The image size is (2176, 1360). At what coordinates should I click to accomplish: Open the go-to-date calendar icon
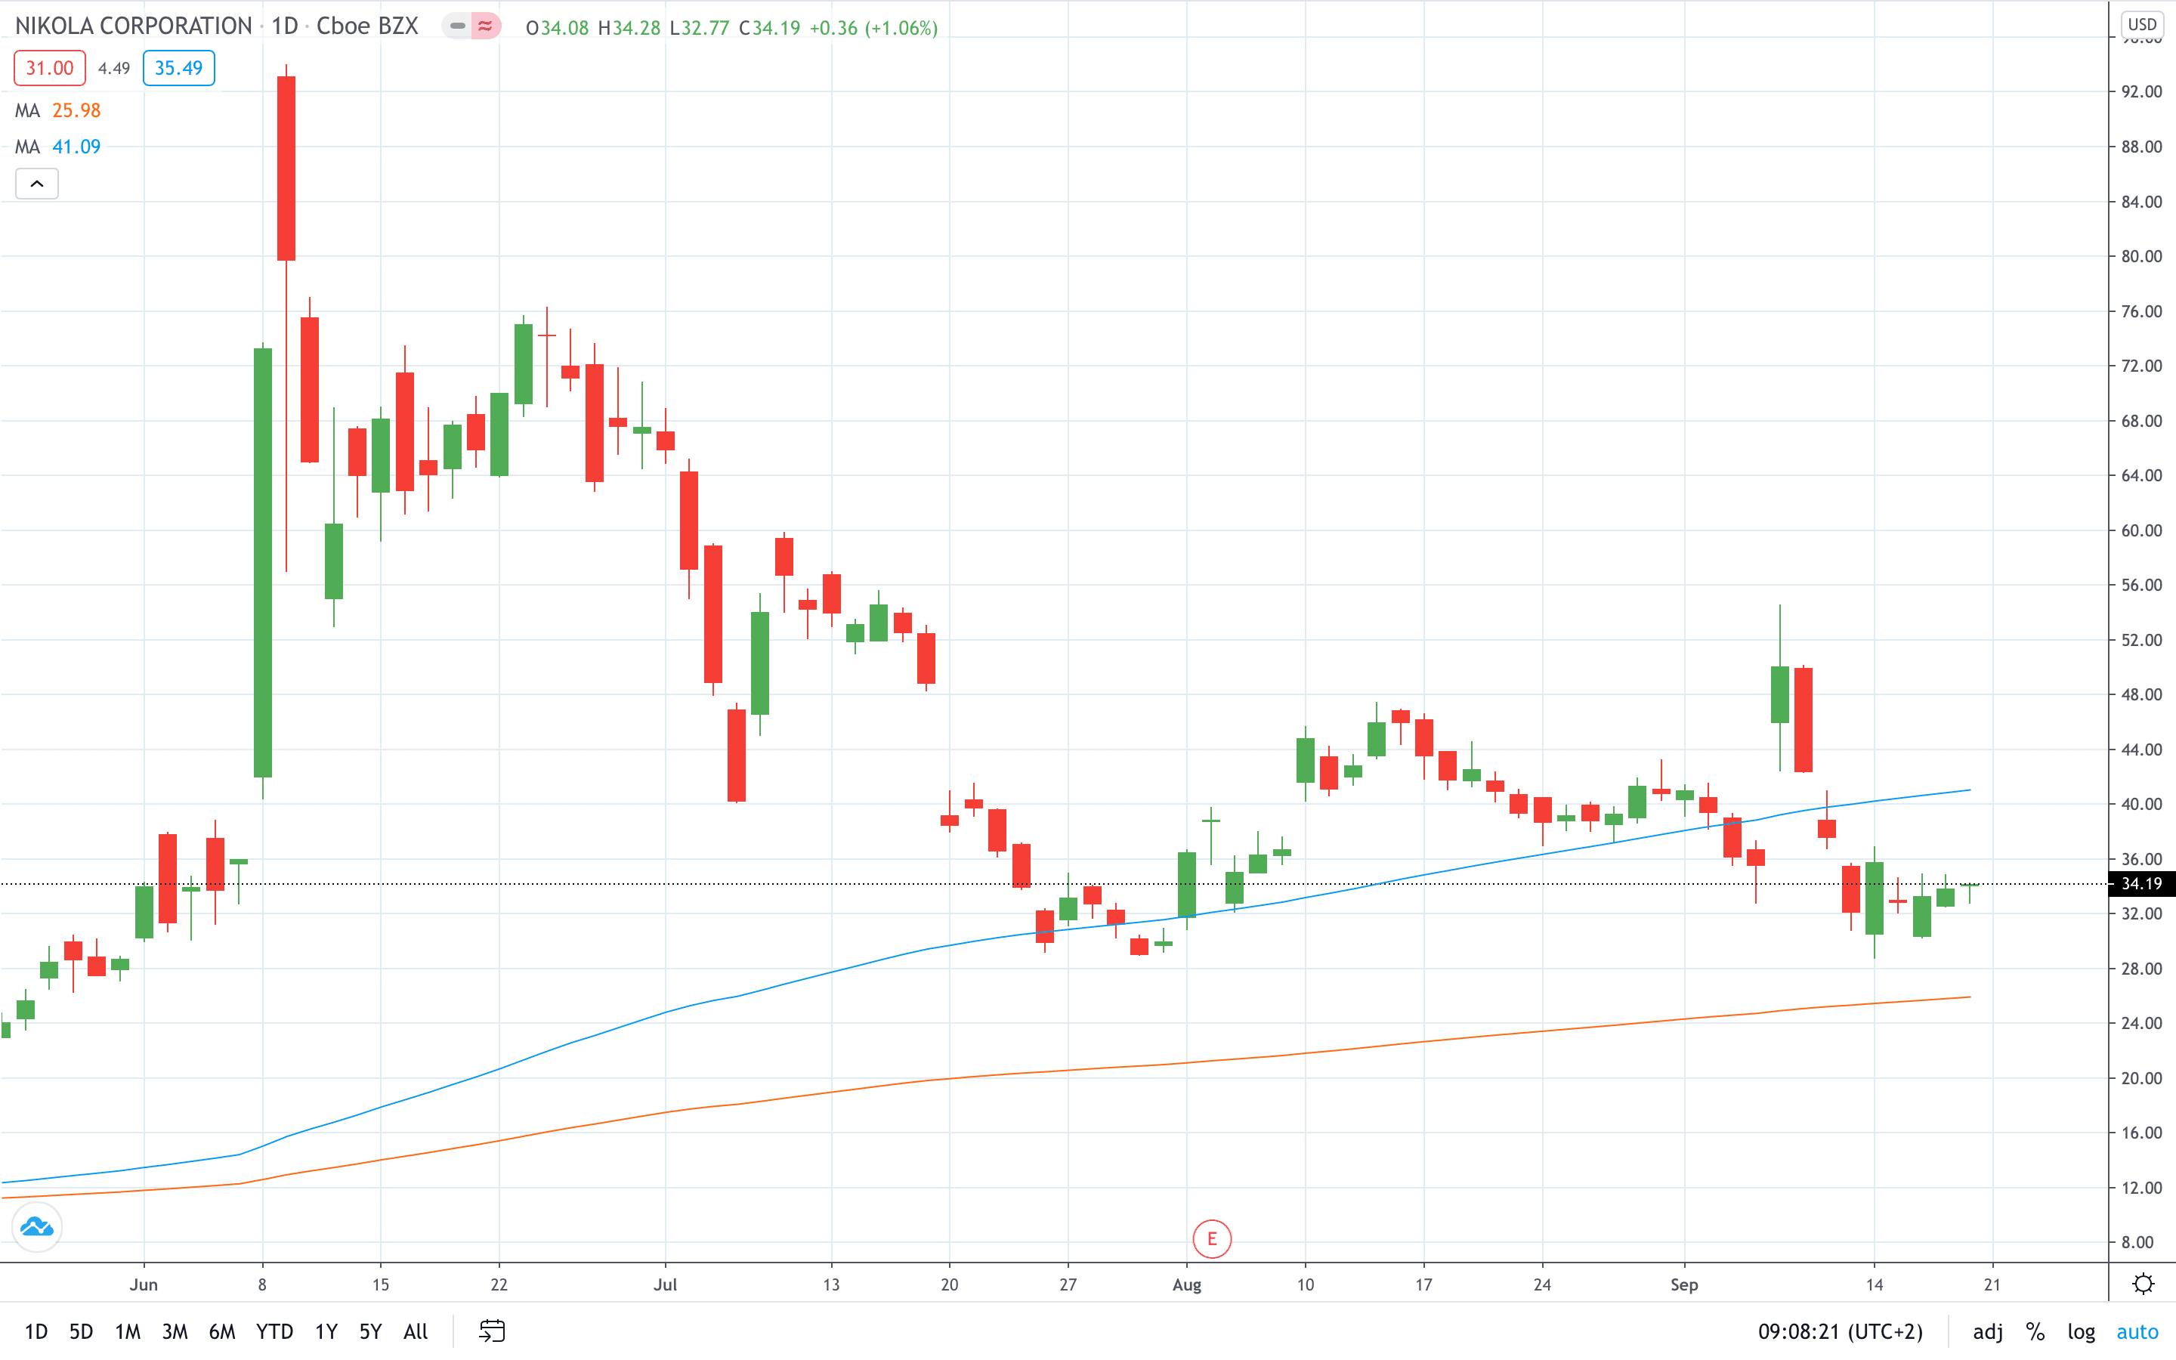[x=492, y=1331]
